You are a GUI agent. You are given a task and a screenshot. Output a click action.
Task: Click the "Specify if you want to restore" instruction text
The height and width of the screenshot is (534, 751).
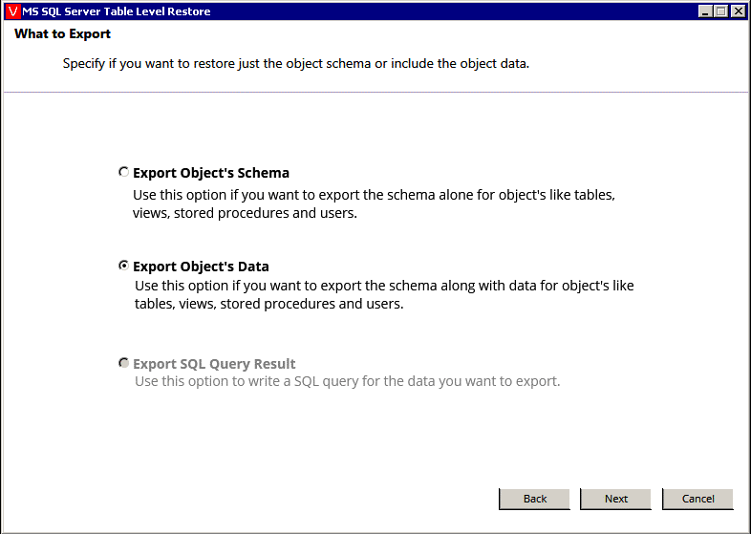click(x=296, y=64)
